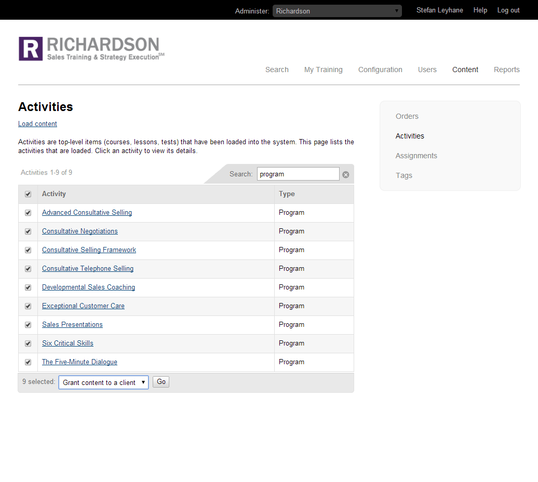
Task: Open the Grant content to a client dropdown
Action: pyautogui.click(x=104, y=382)
